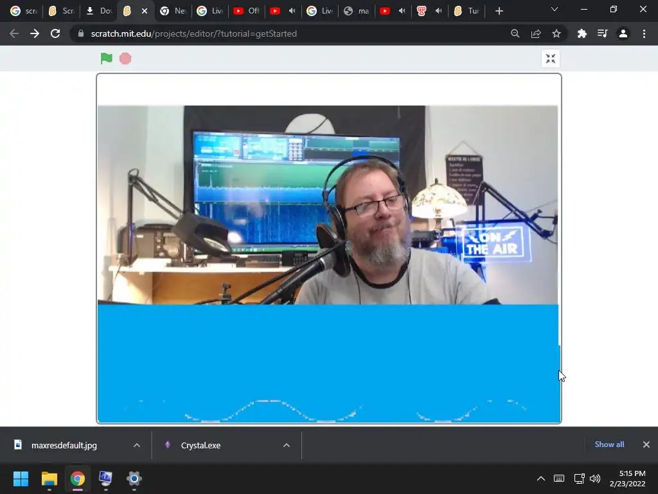Viewport: 658px width, 494px height.
Task: Open a new browser tab
Action: pos(499,11)
